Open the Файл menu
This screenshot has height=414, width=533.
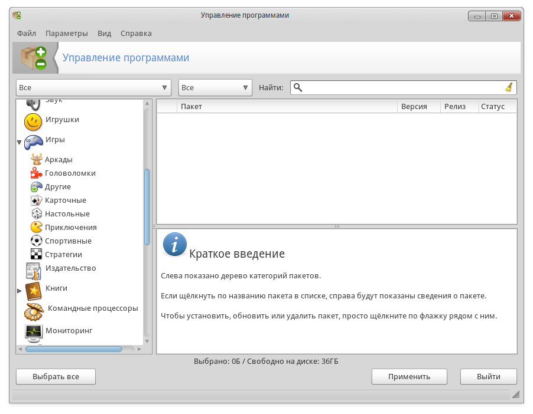click(x=27, y=33)
